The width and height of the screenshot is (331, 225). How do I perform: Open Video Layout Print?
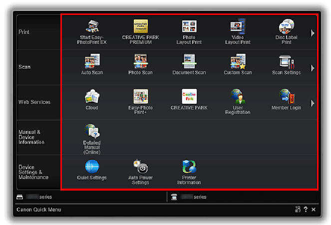(x=238, y=31)
